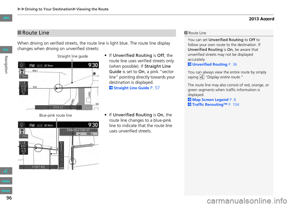
Task: Click the FORT RD map screenshot
Action: click(58, 146)
